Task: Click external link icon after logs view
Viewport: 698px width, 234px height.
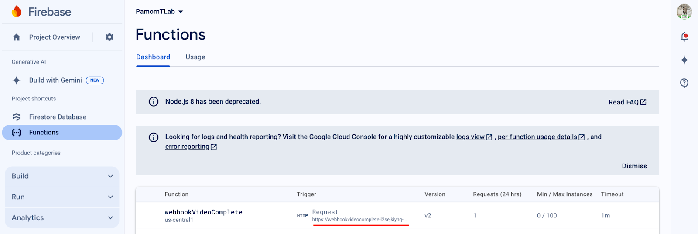Action: pos(489,137)
